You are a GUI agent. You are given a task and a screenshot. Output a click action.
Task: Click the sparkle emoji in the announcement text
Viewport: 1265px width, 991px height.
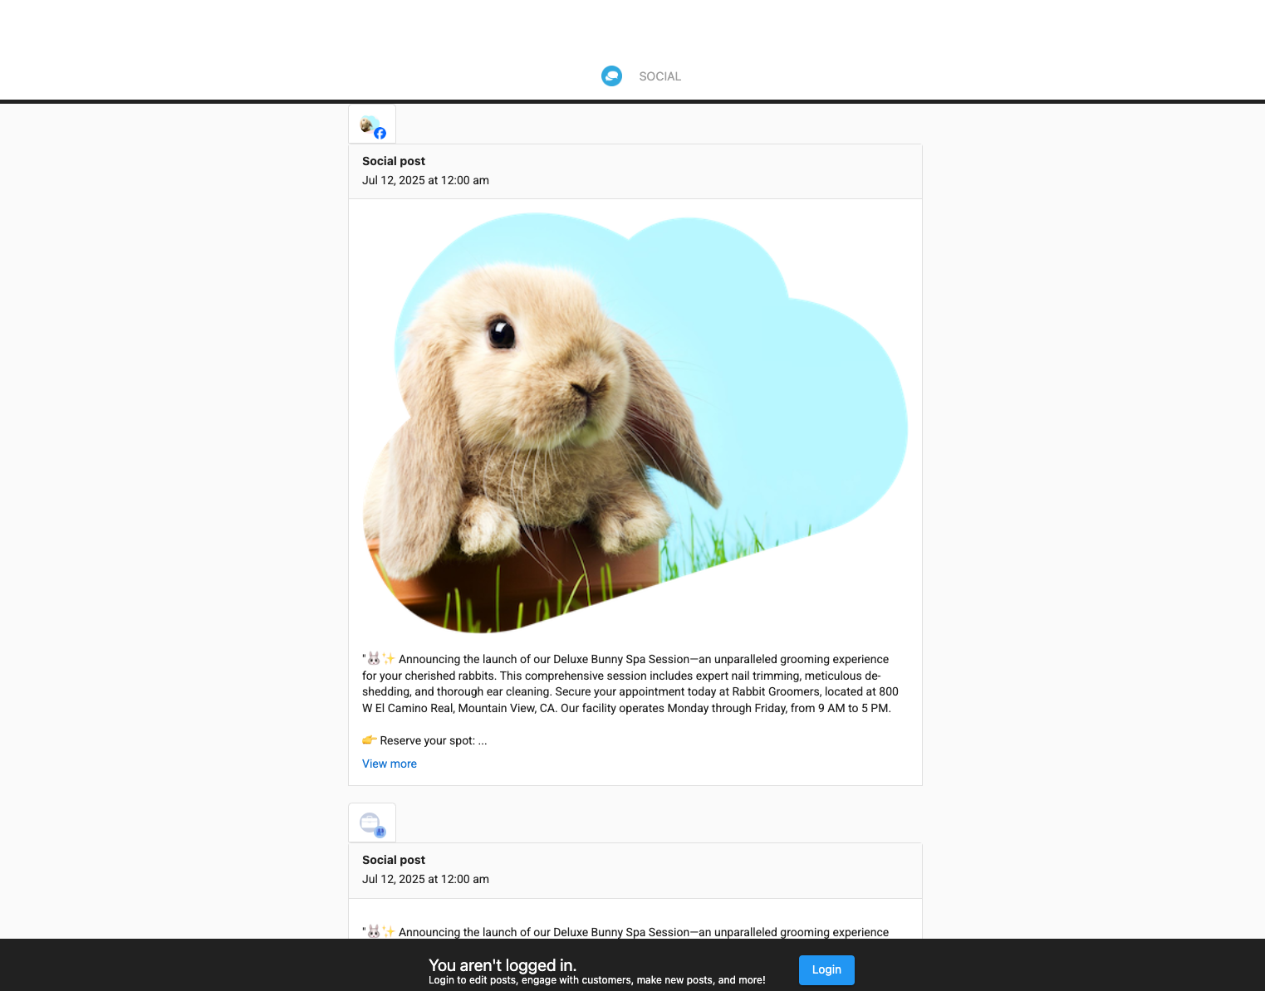[389, 658]
